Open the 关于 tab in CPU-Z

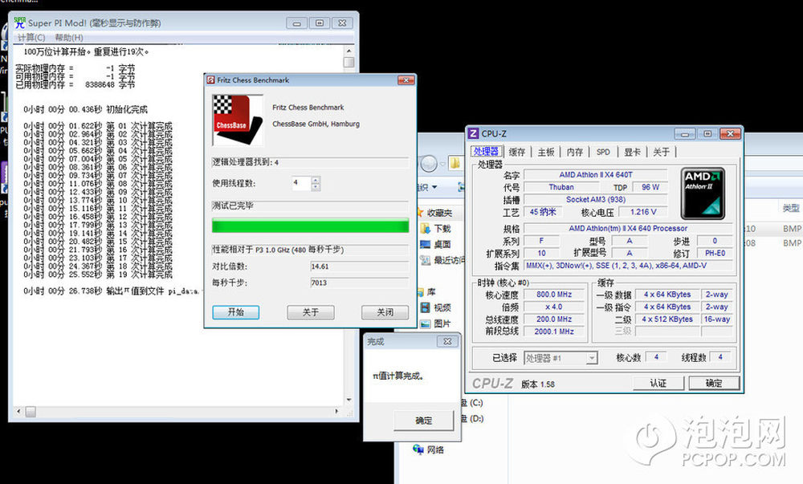coord(661,152)
